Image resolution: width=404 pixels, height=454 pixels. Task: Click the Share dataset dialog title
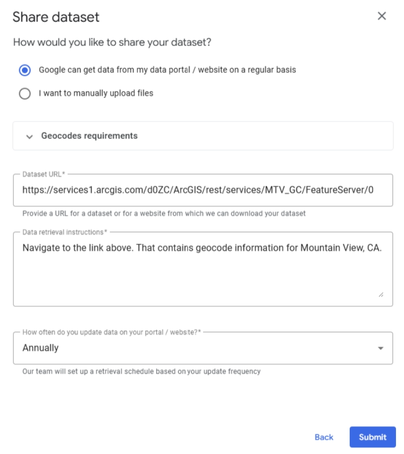pos(56,16)
